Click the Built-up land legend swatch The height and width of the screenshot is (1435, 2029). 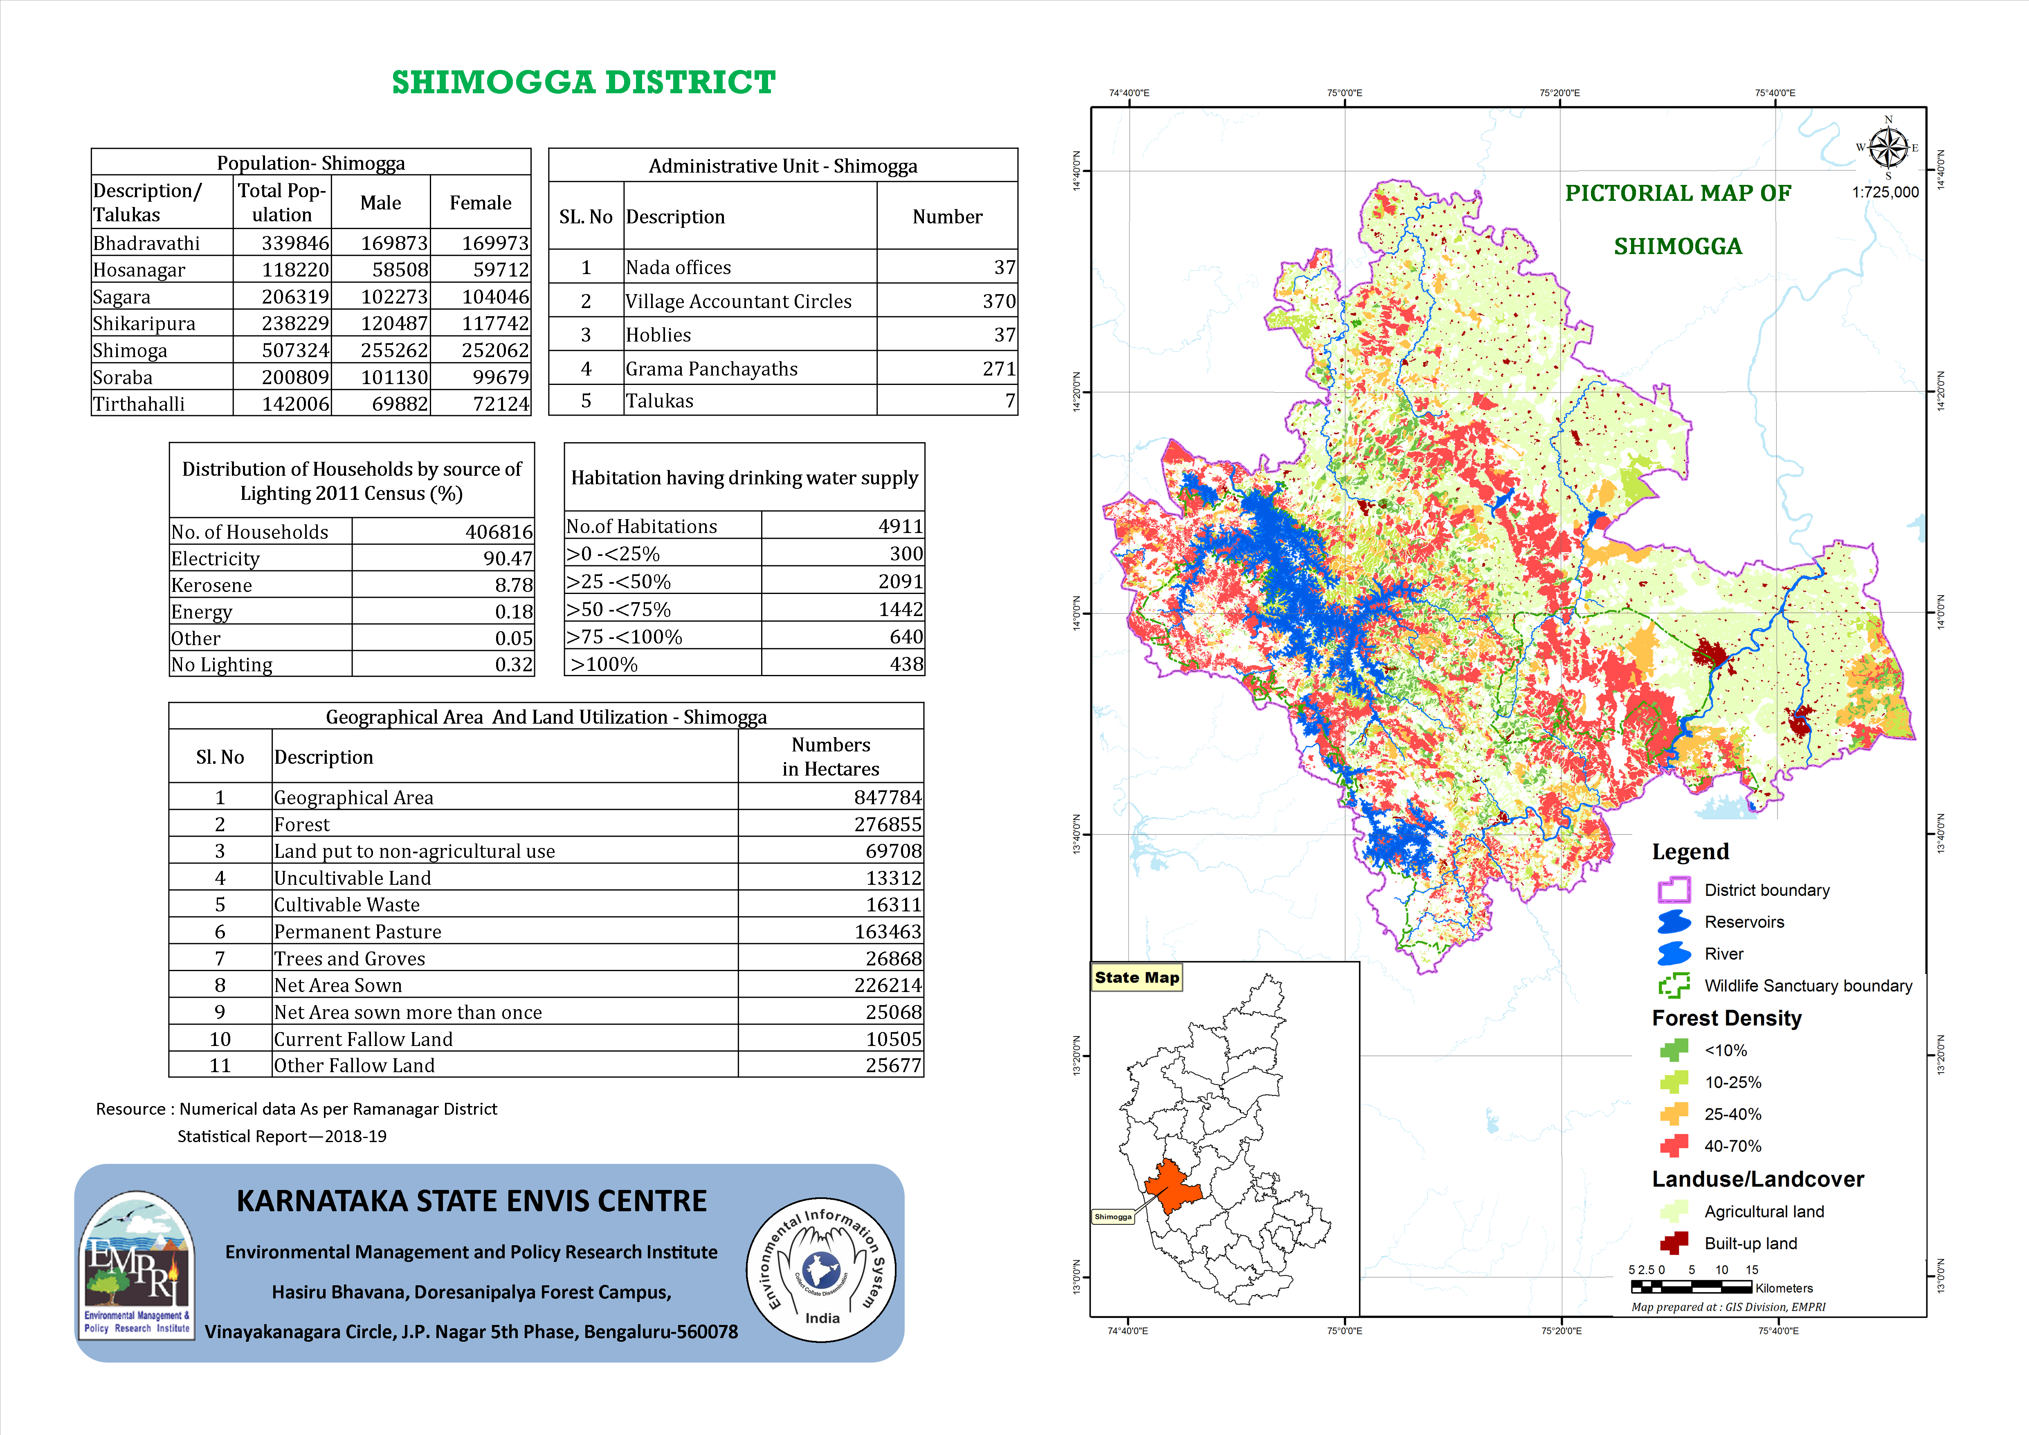pyautogui.click(x=1674, y=1242)
